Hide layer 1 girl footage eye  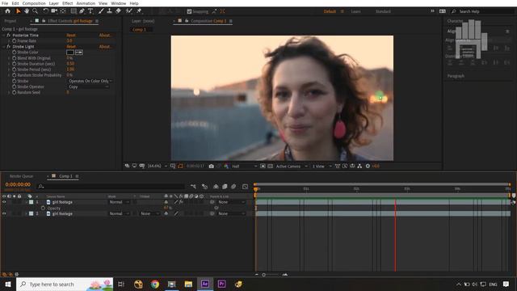pyautogui.click(x=4, y=202)
